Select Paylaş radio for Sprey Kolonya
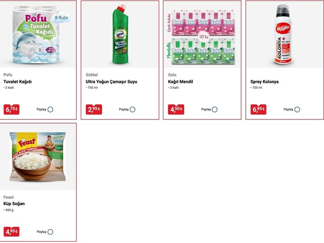Image resolution: width=324 pixels, height=243 pixels. coord(297,110)
